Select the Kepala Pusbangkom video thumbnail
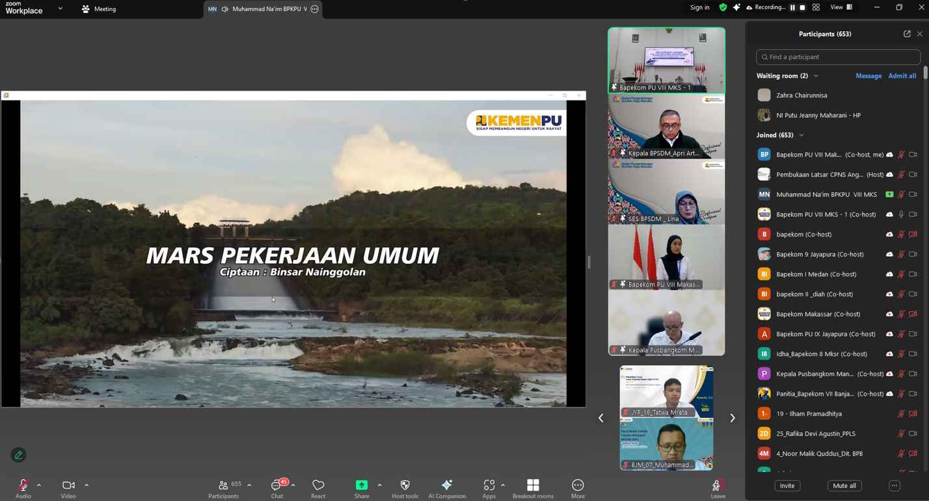The image size is (929, 501). coord(666,323)
